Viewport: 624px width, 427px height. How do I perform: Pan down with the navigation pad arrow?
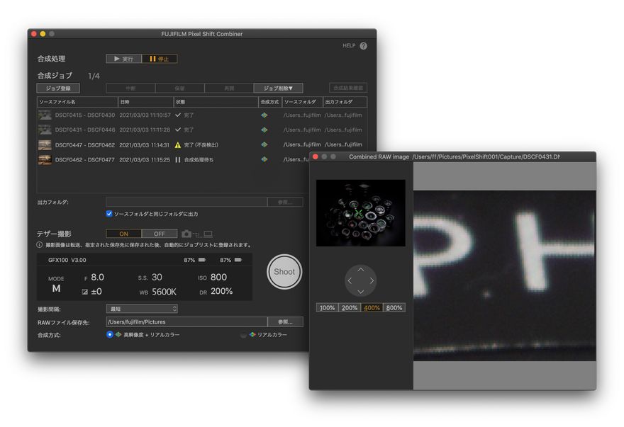pos(360,292)
